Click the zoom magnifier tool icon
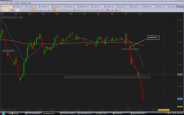184x115 pixels. coord(82,10)
